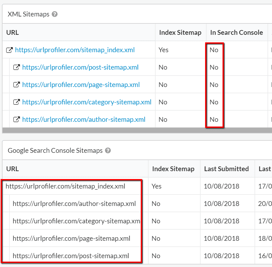Select sitemap_index.xml URL in Search Console table
The image size is (272, 267).
65,186
